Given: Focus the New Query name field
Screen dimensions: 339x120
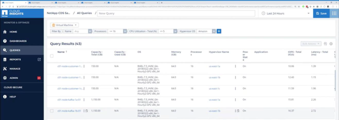Looking at the screenshot, I should tap(176, 14).
